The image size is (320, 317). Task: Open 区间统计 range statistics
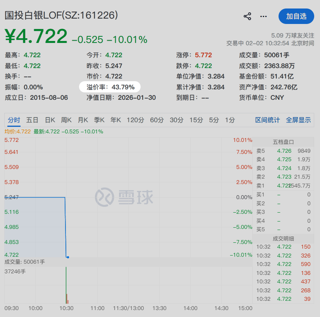[x=267, y=120]
